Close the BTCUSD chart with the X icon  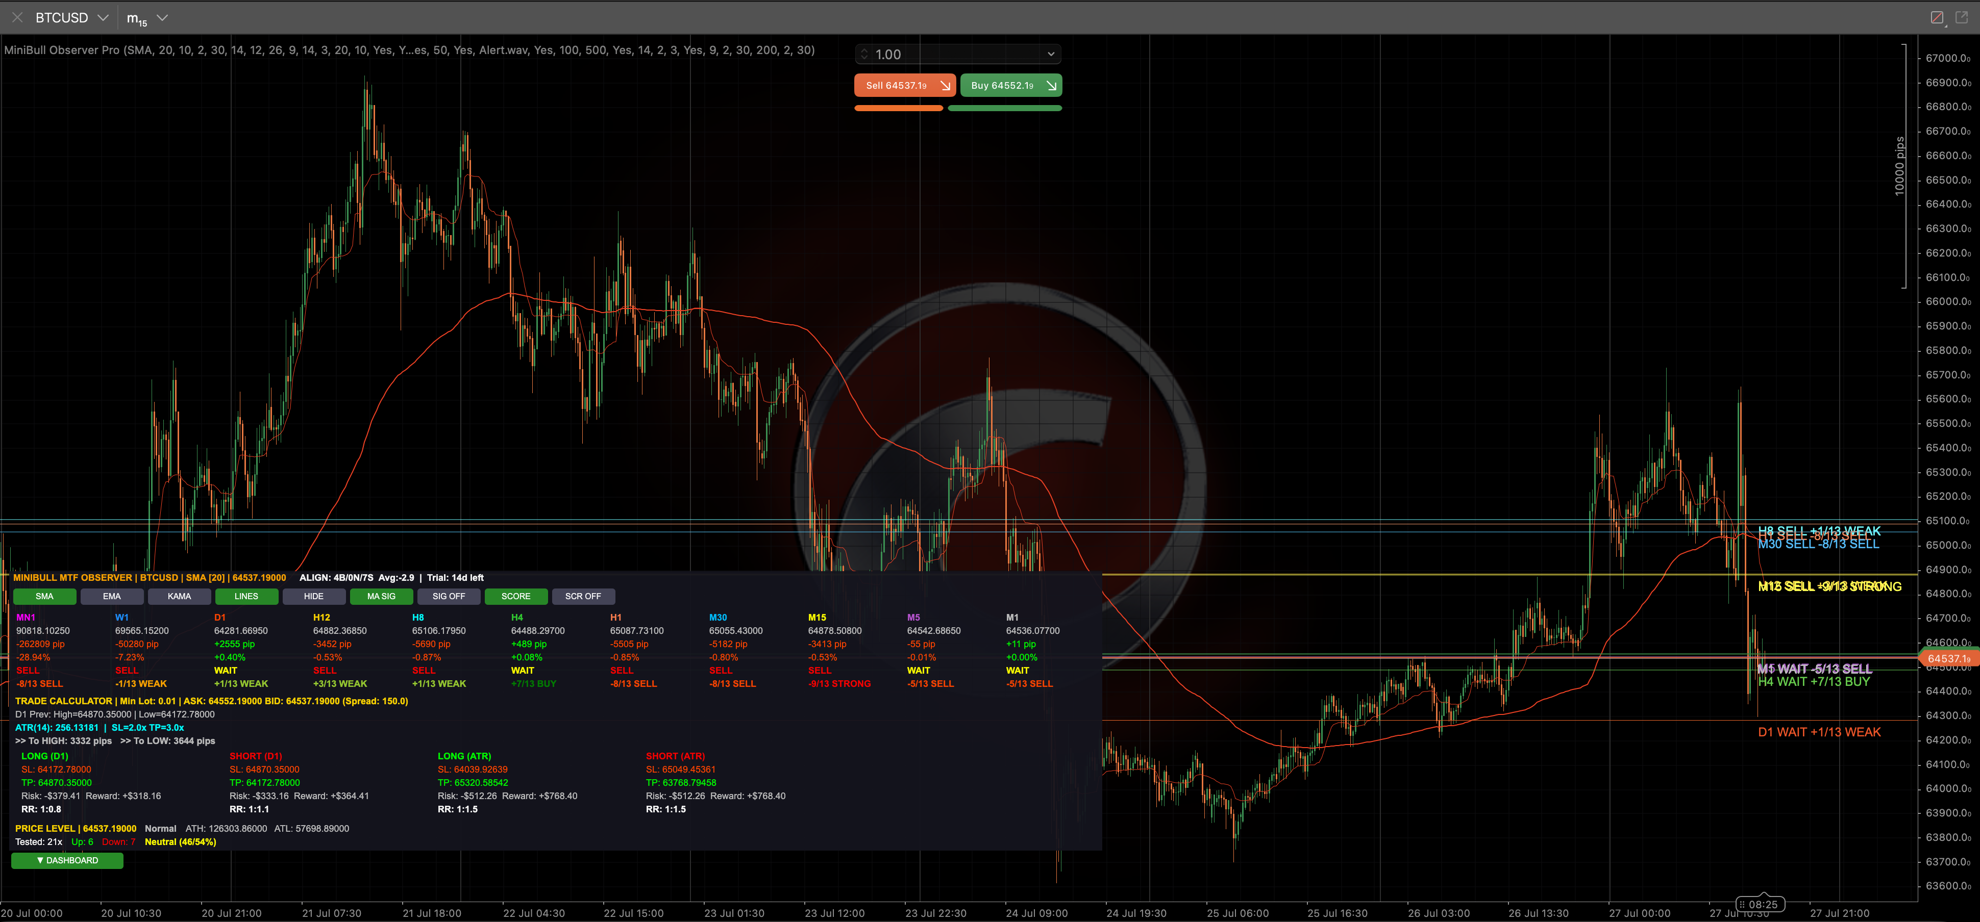point(17,17)
